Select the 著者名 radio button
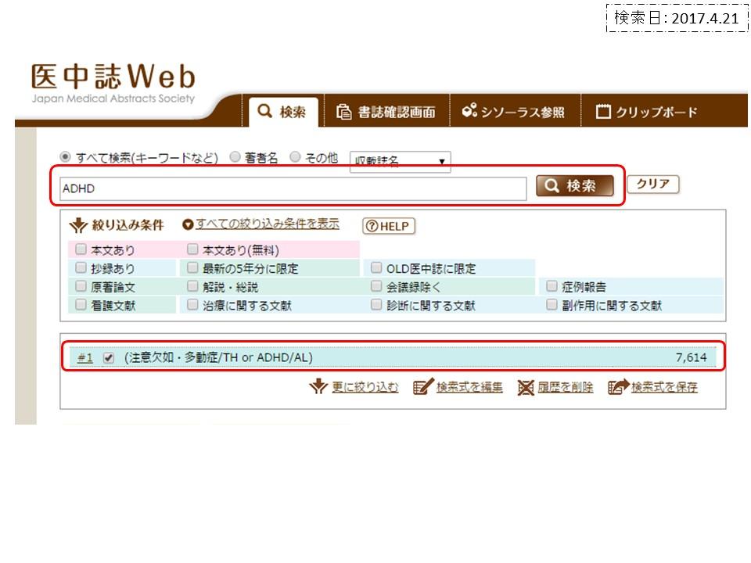The height and width of the screenshot is (563, 751). coord(235,156)
